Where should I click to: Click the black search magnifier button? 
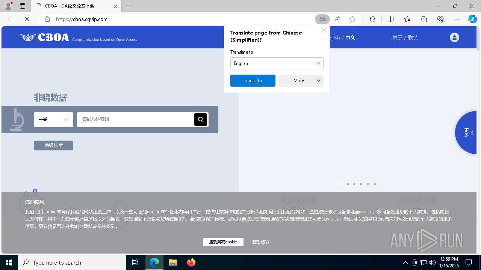[x=201, y=119]
